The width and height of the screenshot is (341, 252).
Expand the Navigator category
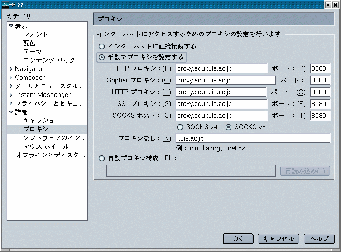pos(11,69)
